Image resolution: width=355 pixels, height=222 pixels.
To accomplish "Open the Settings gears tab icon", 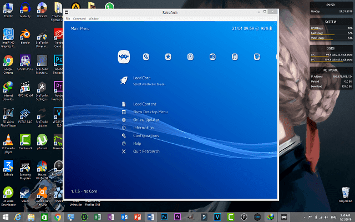I will click(146, 56).
